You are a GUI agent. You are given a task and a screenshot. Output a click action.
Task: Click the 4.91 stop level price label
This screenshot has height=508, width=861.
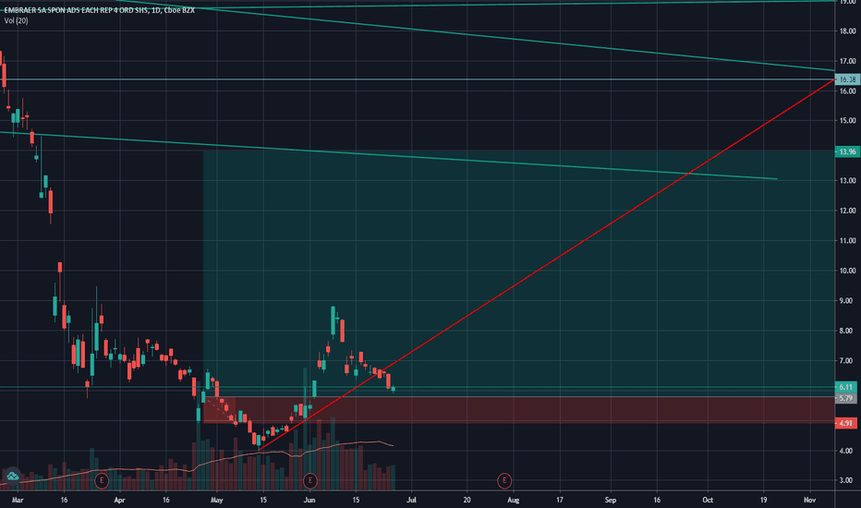pos(846,423)
